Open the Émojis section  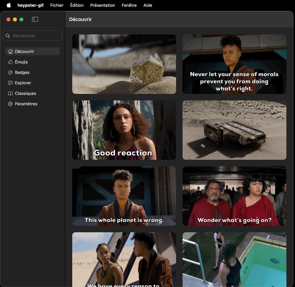(32, 62)
